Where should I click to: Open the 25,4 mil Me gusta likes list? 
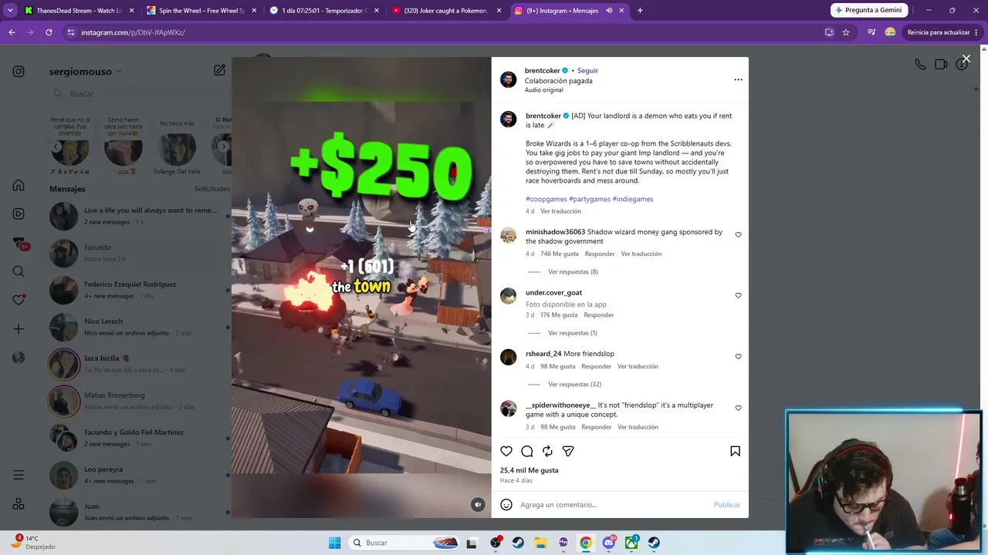click(529, 470)
